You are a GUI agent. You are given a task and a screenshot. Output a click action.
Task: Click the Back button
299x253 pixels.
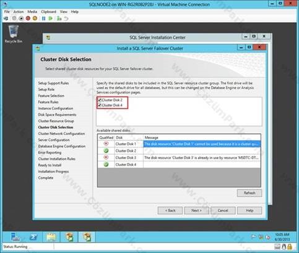point(170,210)
